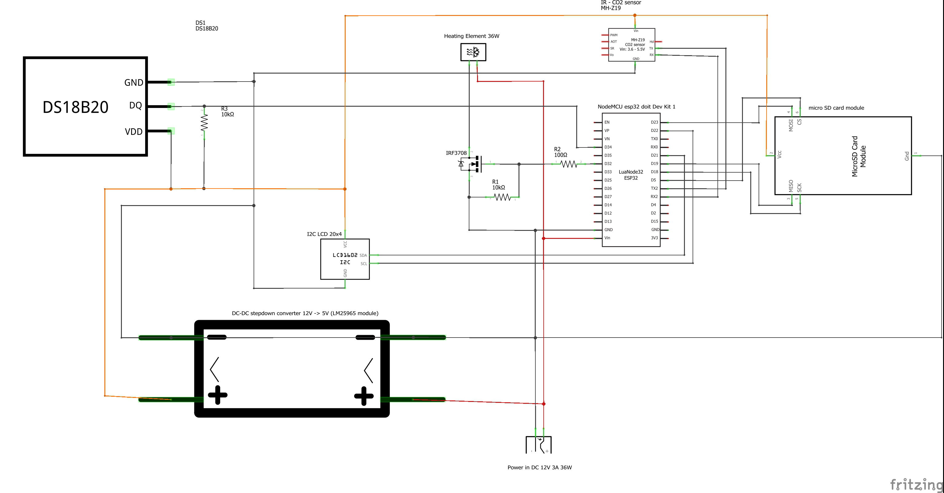The image size is (944, 493).
Task: Click the ESP32 Vin pin label
Action: (x=607, y=238)
